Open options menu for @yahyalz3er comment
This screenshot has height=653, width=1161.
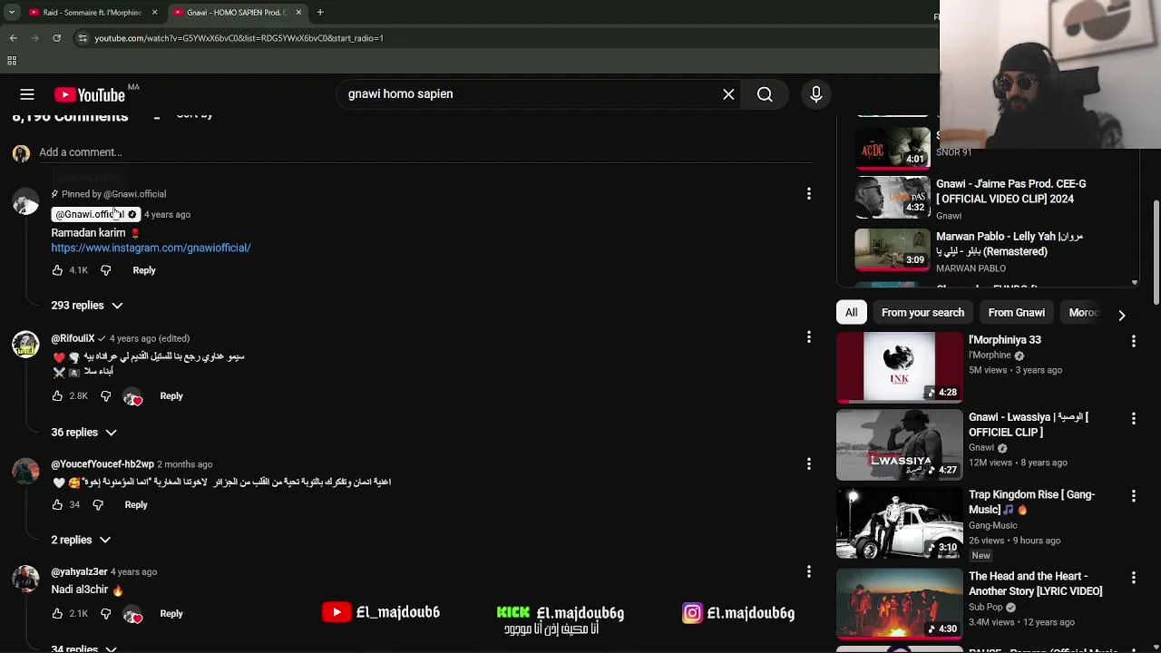[x=809, y=571]
